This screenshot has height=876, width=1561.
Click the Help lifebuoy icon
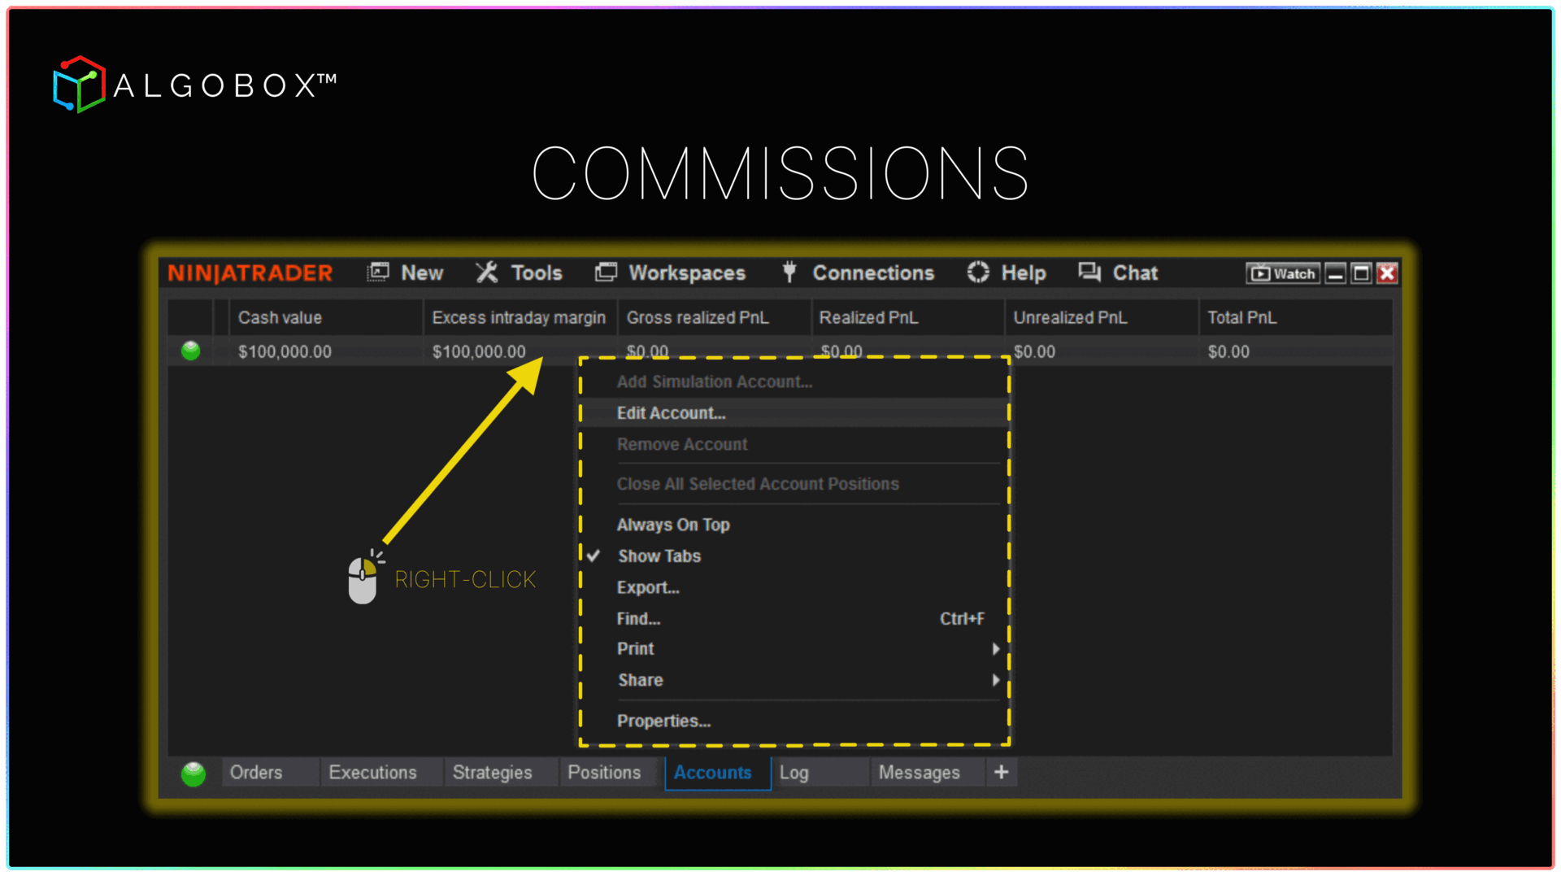[x=978, y=272]
